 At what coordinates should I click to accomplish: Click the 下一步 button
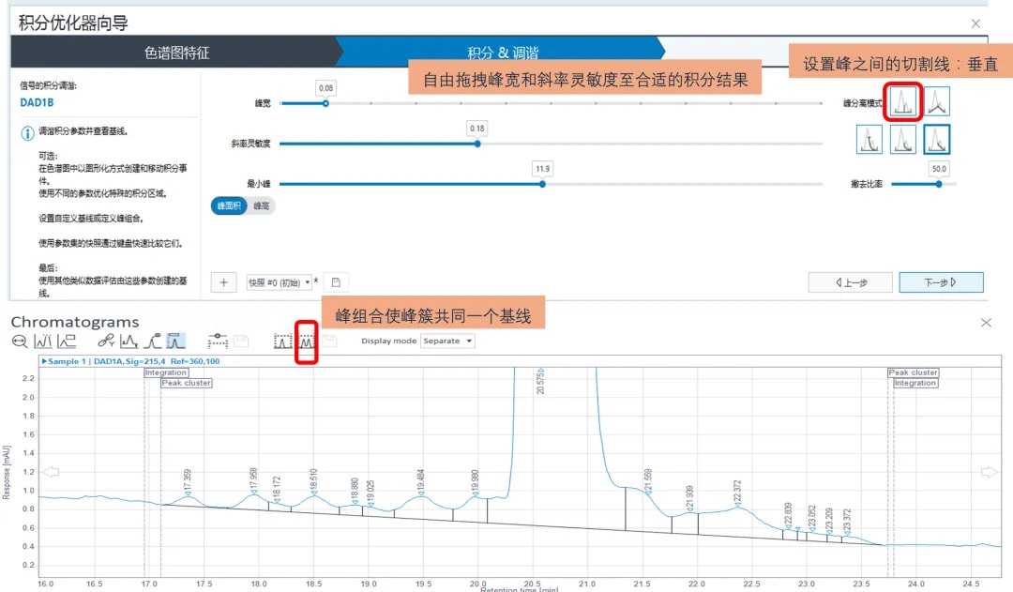pos(940,282)
